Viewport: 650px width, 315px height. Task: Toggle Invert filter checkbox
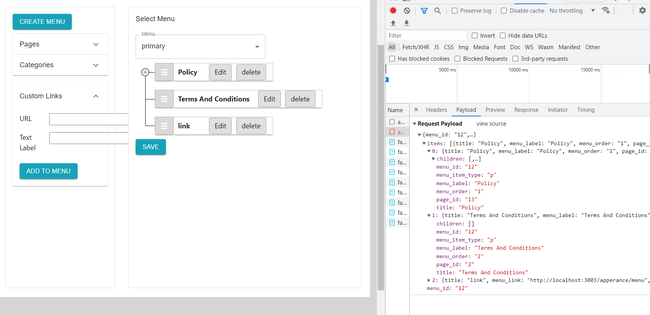pyautogui.click(x=474, y=36)
